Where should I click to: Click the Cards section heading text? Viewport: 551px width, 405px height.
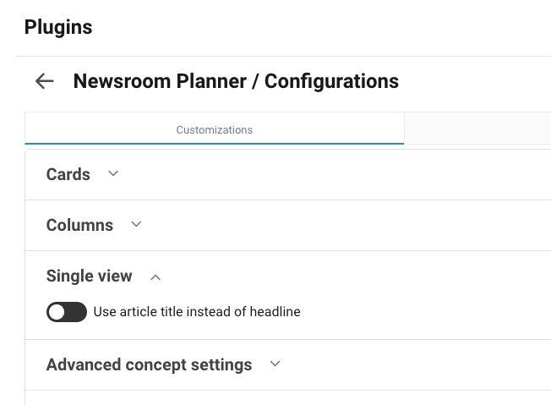[x=68, y=174]
